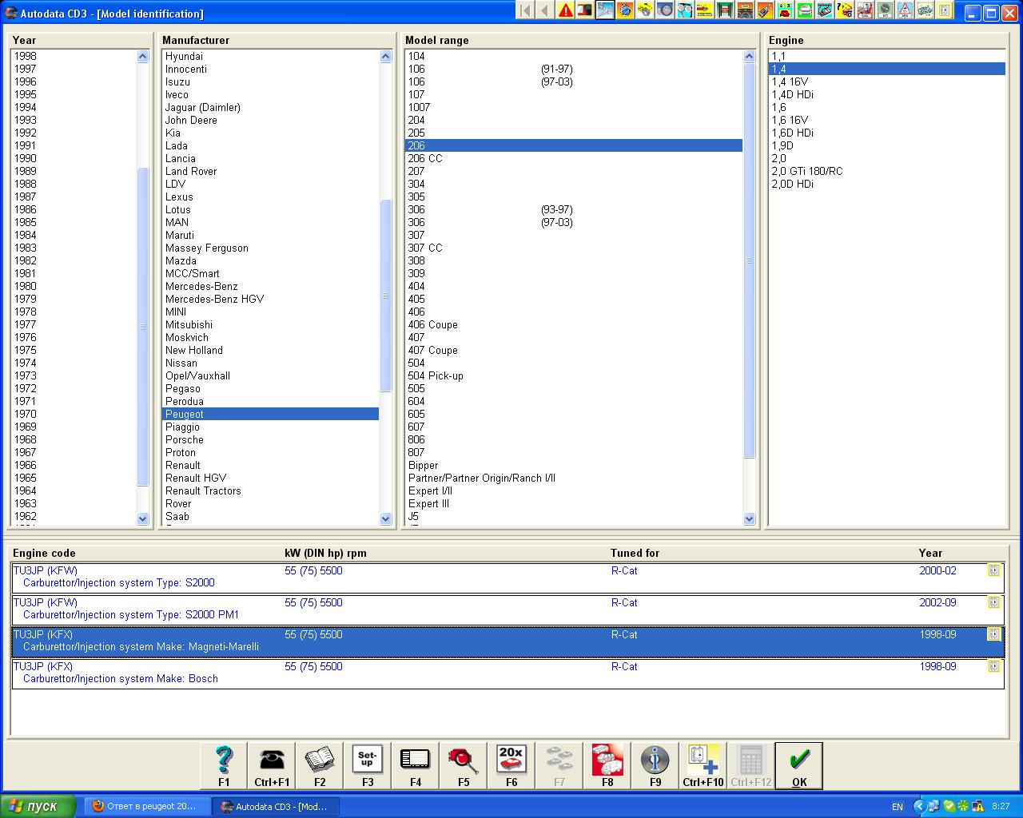The image size is (1023, 818).
Task: Open the F3 Set-up button
Action: (x=368, y=766)
